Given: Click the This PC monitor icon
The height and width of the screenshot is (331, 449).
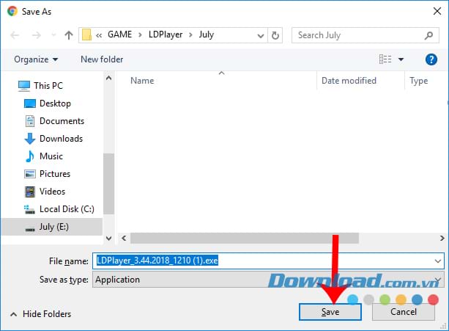Looking at the screenshot, I should click(x=23, y=86).
